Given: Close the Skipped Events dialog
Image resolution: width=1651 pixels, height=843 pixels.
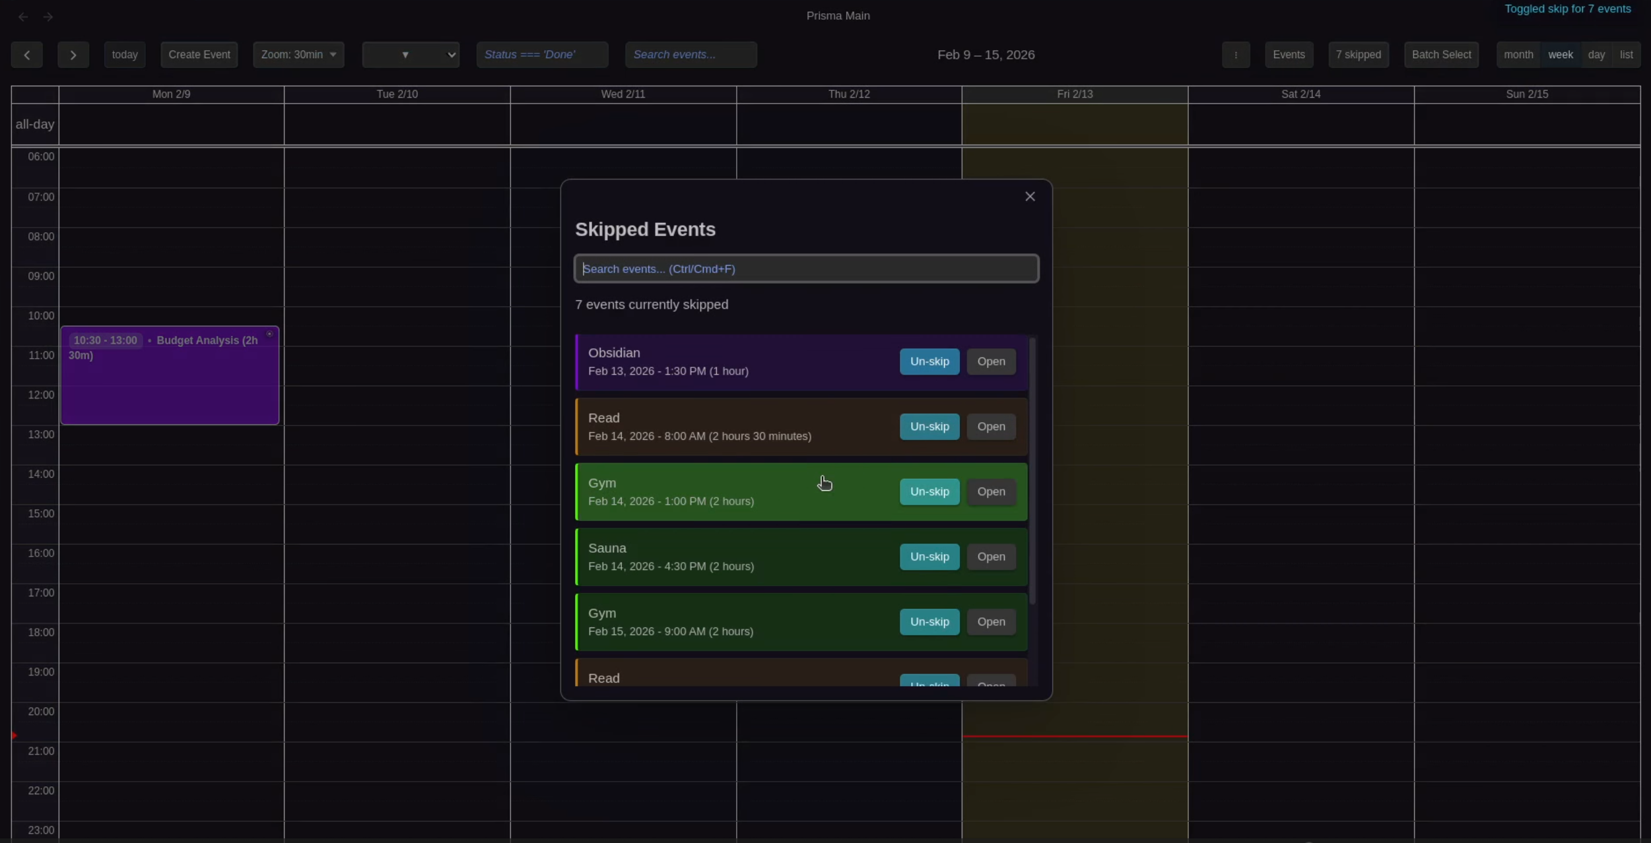Looking at the screenshot, I should pyautogui.click(x=1028, y=196).
